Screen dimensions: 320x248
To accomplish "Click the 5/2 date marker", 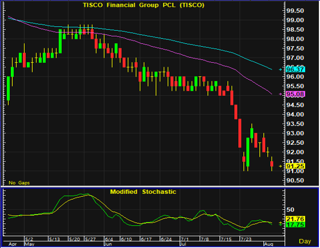I will pyautogui.click(x=29, y=239).
